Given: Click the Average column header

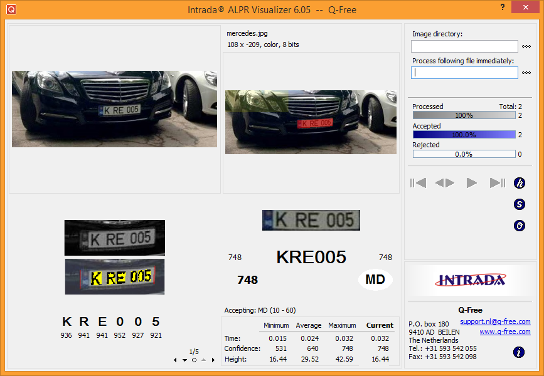Looking at the screenshot, I should [x=309, y=325].
